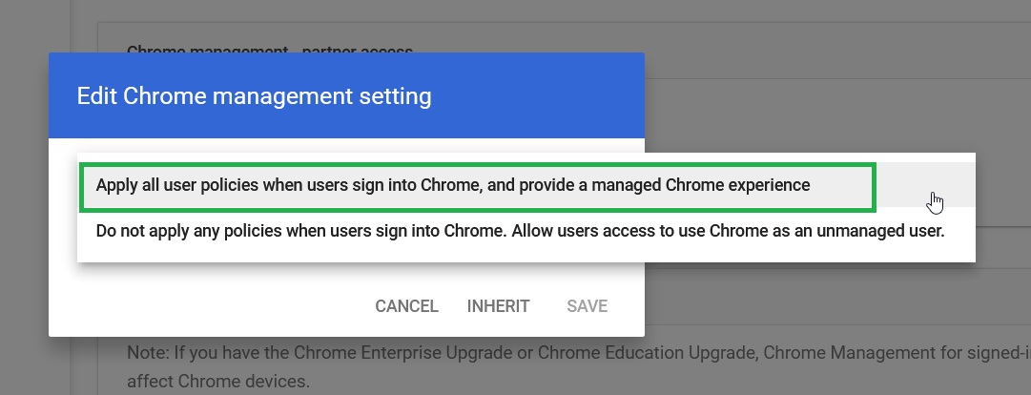The height and width of the screenshot is (395, 1031).
Task: Select "Apply all user policies" option
Action: 526,185
